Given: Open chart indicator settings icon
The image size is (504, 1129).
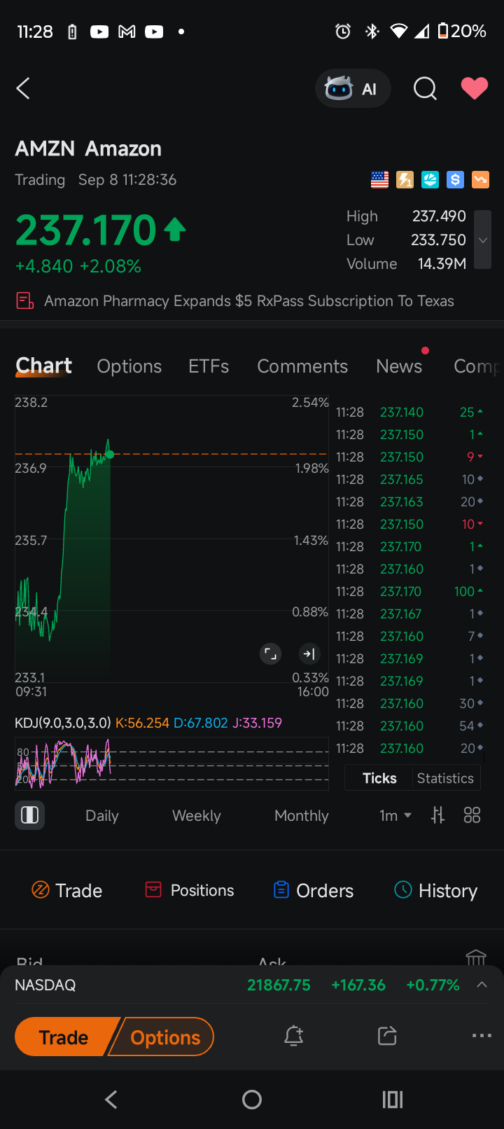Looking at the screenshot, I should (x=438, y=815).
